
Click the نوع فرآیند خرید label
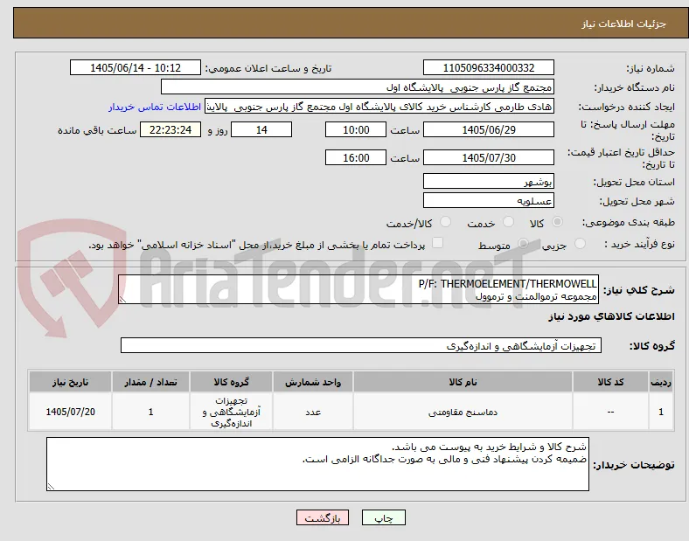pyautogui.click(x=639, y=244)
